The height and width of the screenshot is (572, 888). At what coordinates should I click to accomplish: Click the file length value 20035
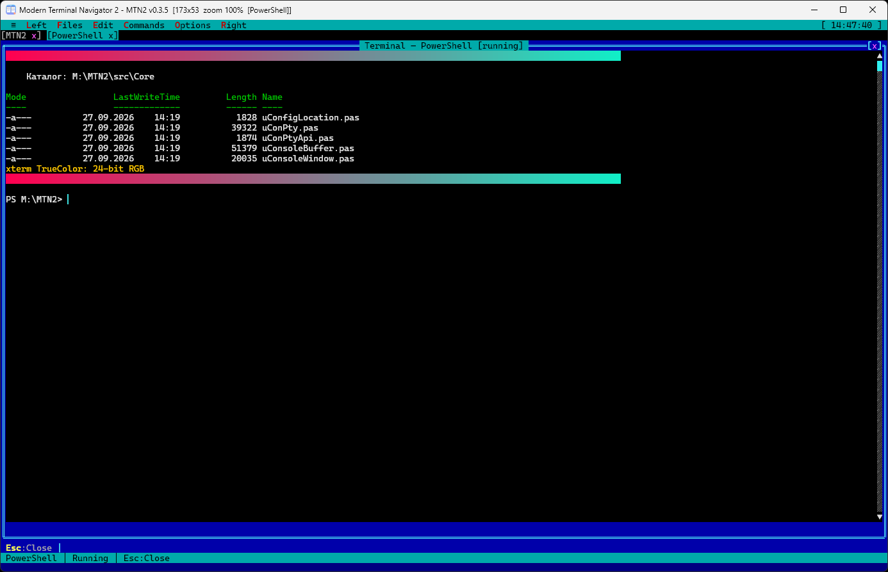[x=244, y=158]
